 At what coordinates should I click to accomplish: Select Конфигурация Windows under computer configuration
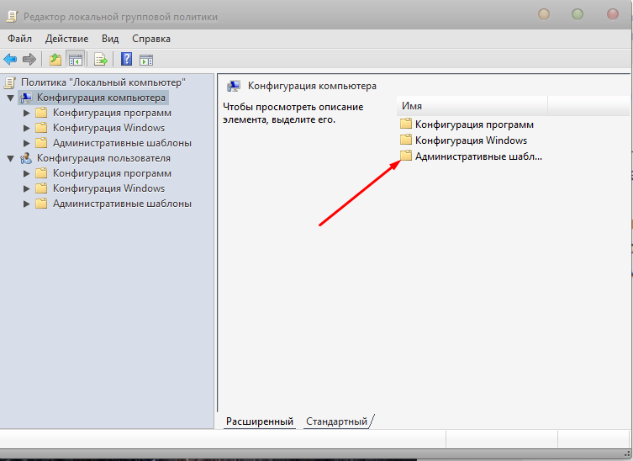point(108,128)
